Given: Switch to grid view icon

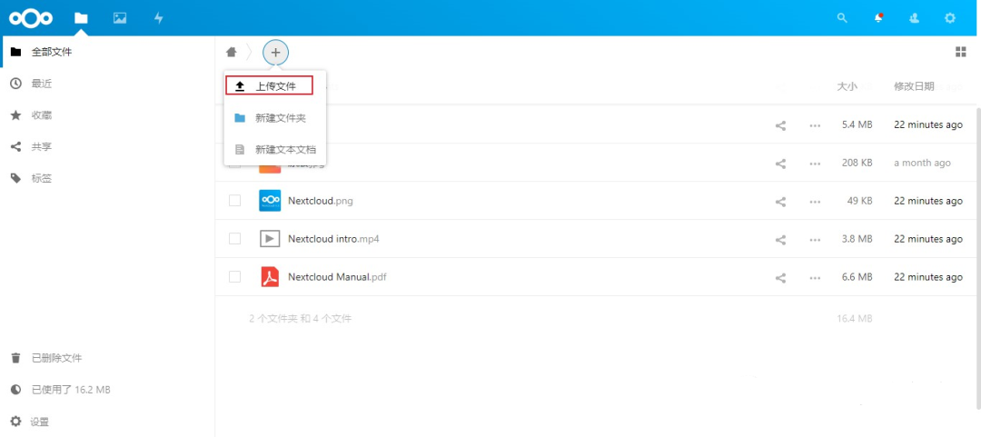Looking at the screenshot, I should [961, 52].
